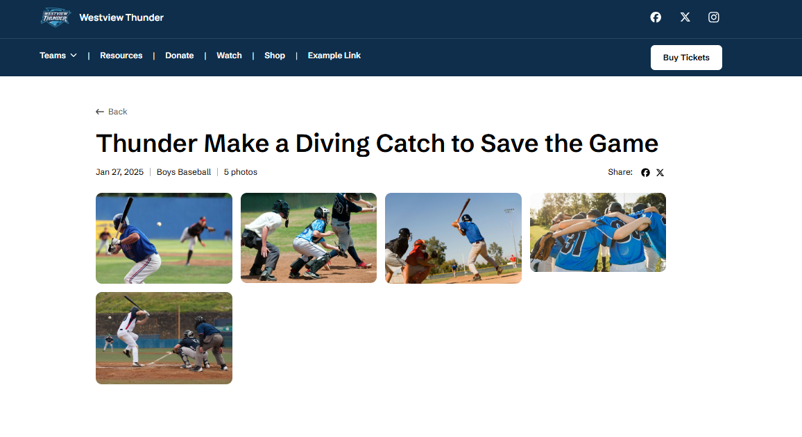Expand the Teams dropdown chevron
802x437 pixels.
coord(74,55)
